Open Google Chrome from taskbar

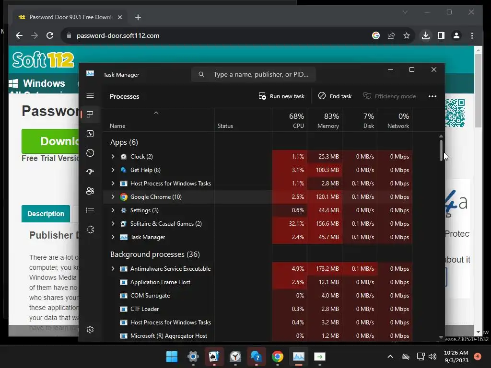[278, 356]
